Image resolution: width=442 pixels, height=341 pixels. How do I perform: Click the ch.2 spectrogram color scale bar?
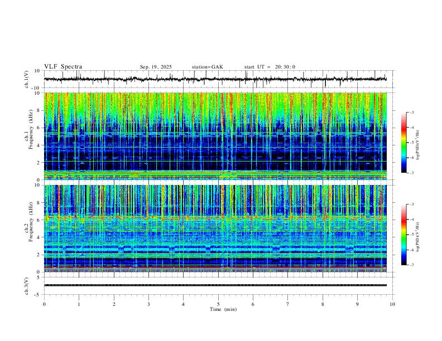[404, 235]
